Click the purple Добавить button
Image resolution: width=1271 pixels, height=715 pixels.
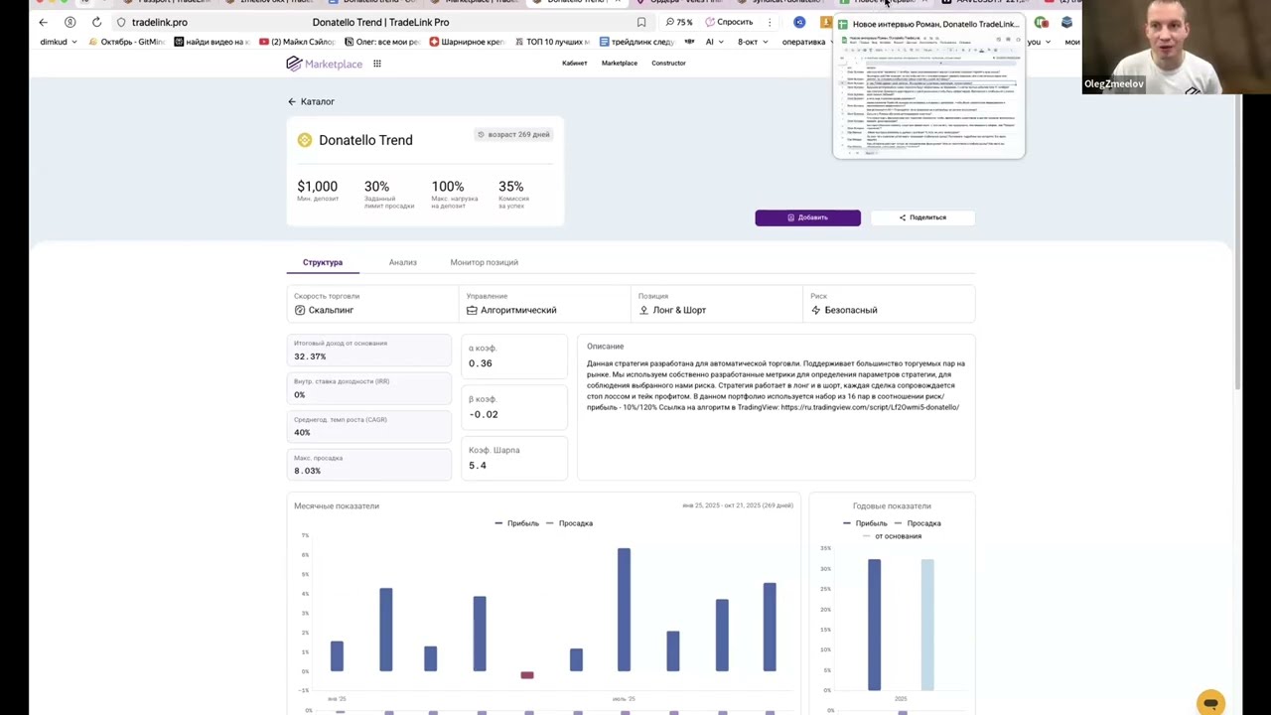click(x=807, y=217)
